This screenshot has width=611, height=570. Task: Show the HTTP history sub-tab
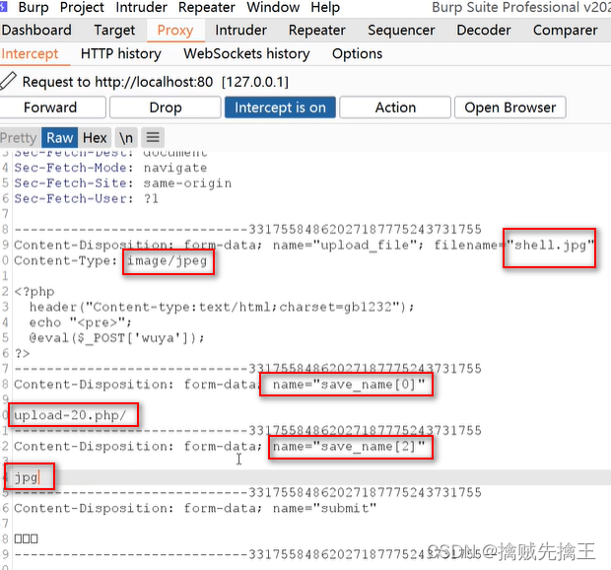(121, 54)
